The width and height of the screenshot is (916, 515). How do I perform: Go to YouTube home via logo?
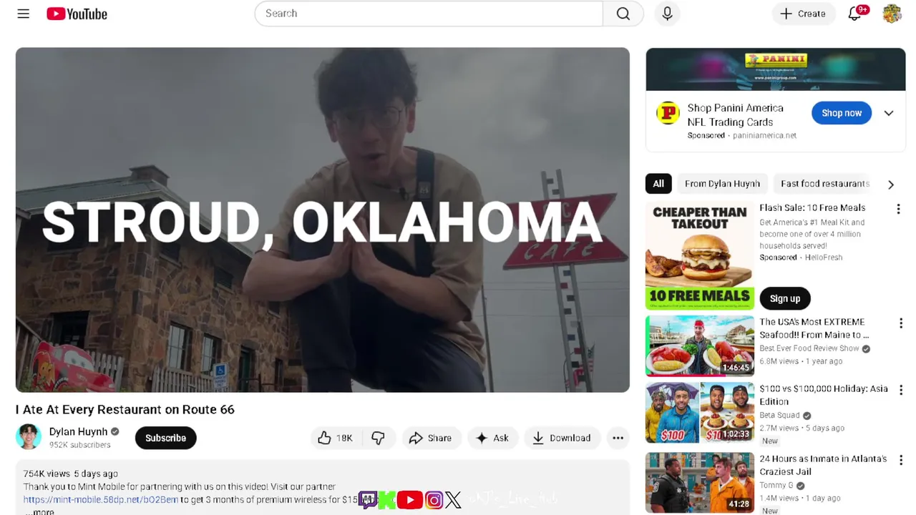77,14
